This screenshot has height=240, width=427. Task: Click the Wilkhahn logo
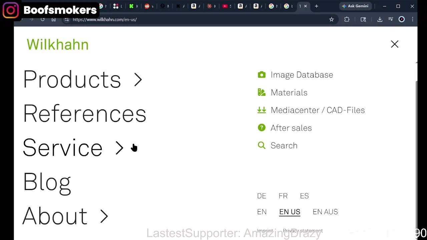[x=58, y=45]
